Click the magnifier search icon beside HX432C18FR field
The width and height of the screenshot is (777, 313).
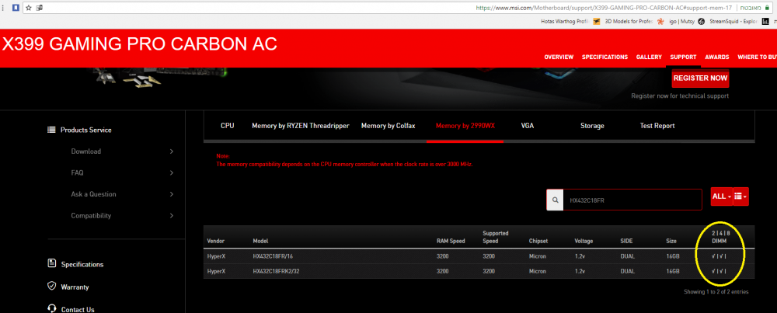click(555, 200)
